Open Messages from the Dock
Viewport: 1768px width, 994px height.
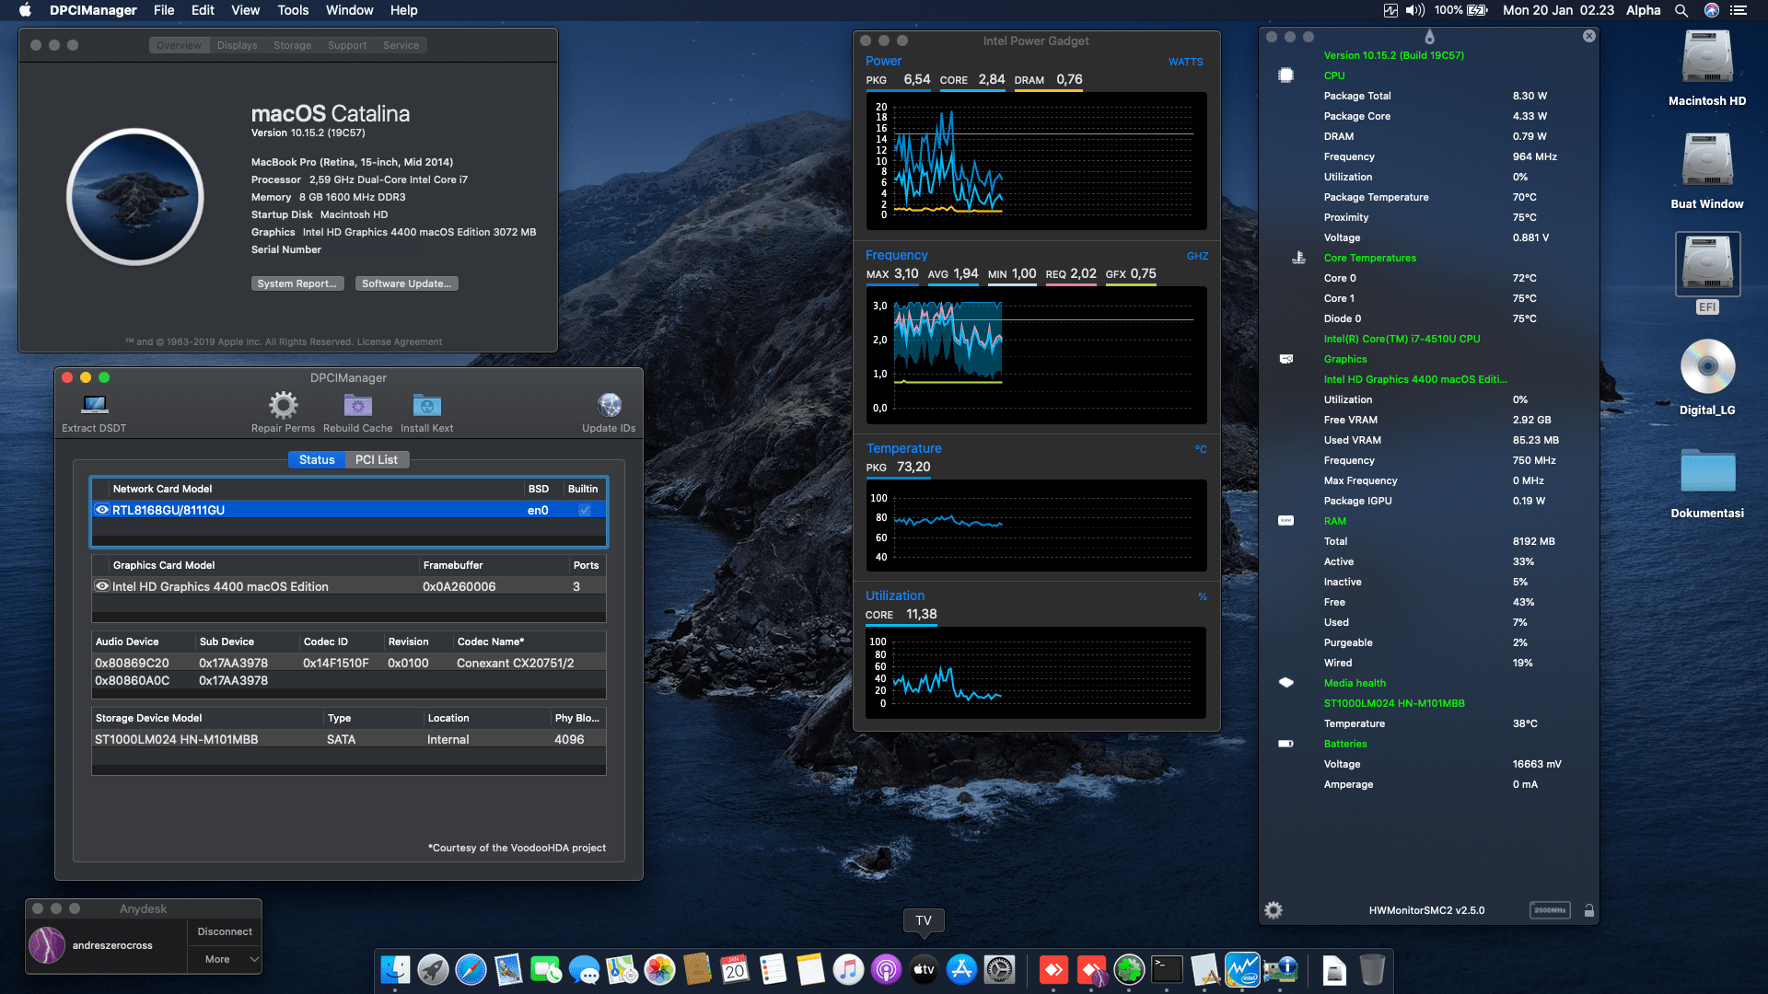coord(584,969)
